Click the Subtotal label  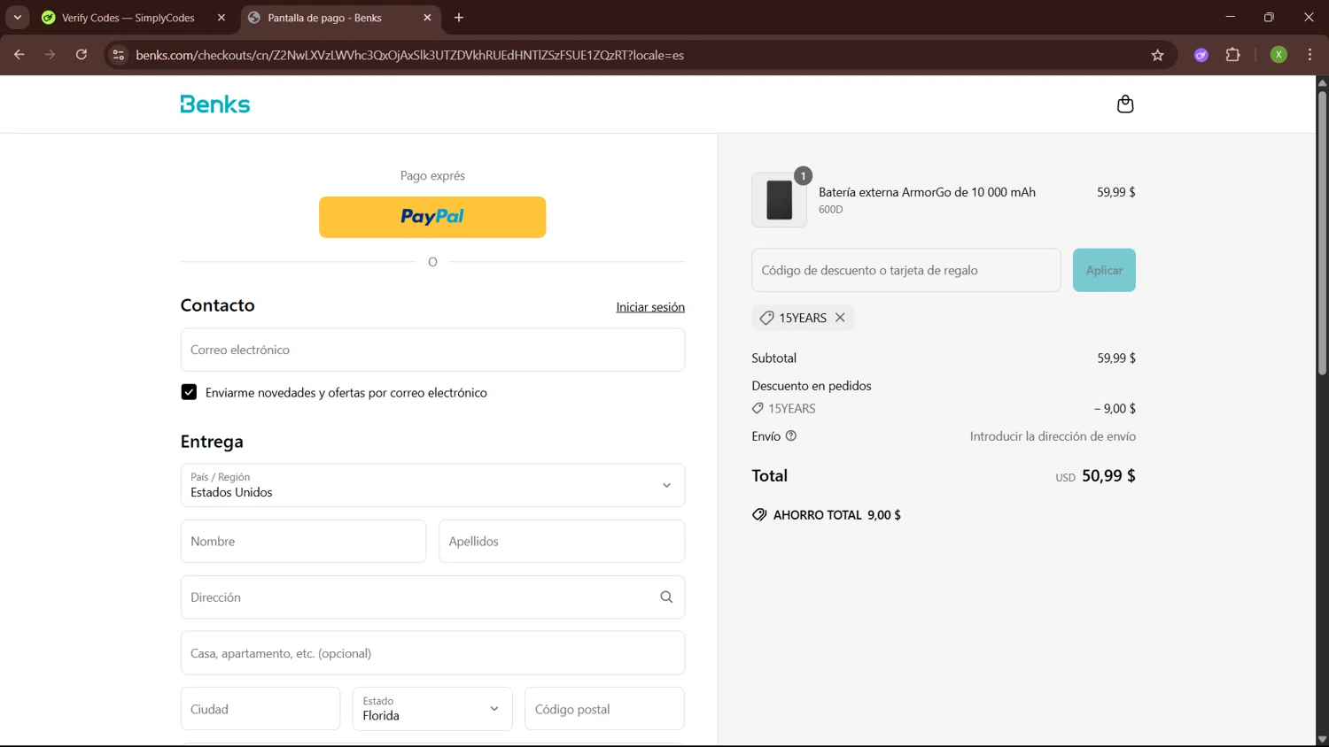774,358
